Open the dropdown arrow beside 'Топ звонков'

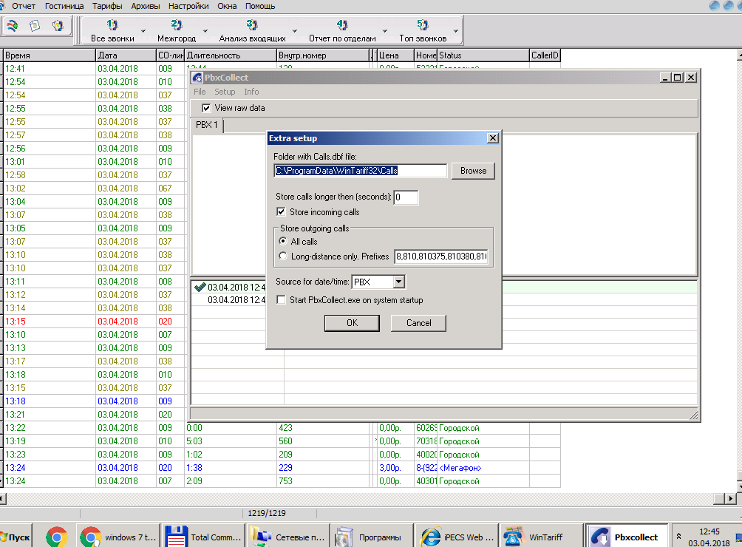click(x=456, y=32)
